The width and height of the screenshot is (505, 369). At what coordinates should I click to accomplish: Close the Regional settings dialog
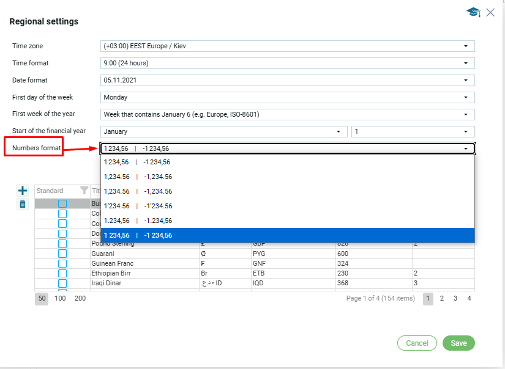[x=490, y=12]
